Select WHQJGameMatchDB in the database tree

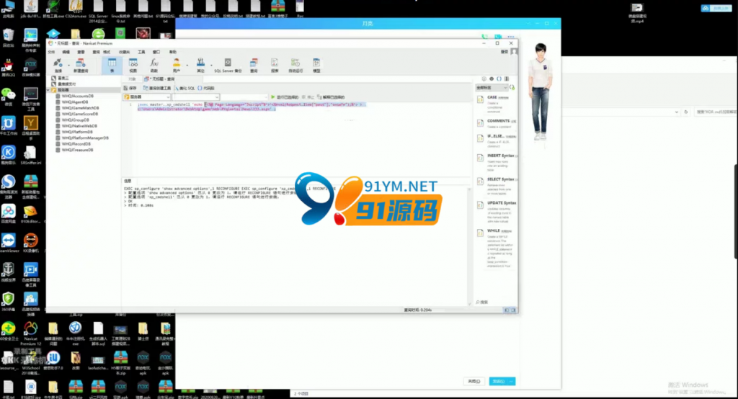[x=80, y=108]
